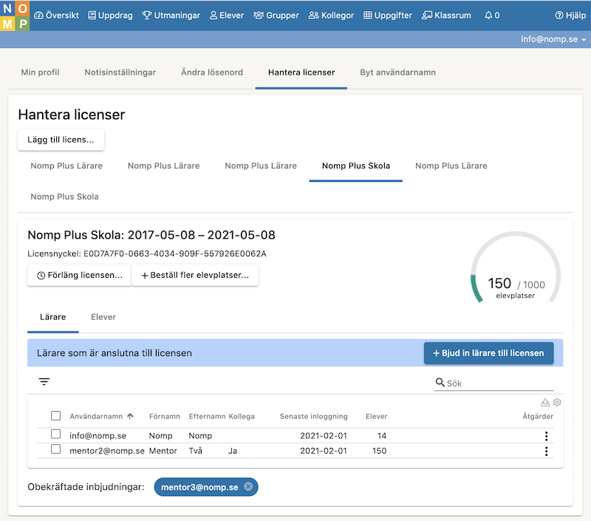Check the mentor2@nomp.se row checkbox
591x521 pixels.
[x=56, y=449]
